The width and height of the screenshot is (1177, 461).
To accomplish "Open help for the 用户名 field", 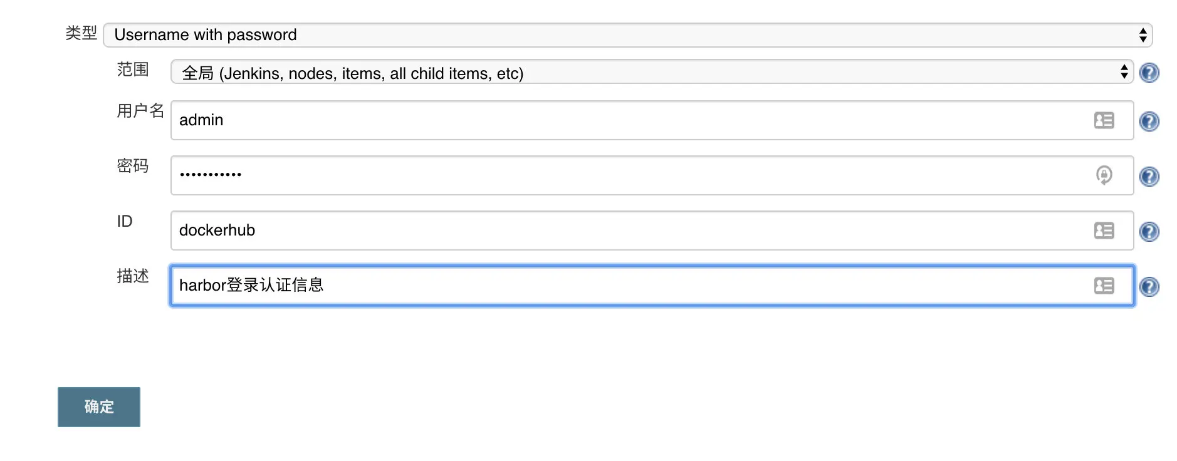I will [x=1149, y=122].
